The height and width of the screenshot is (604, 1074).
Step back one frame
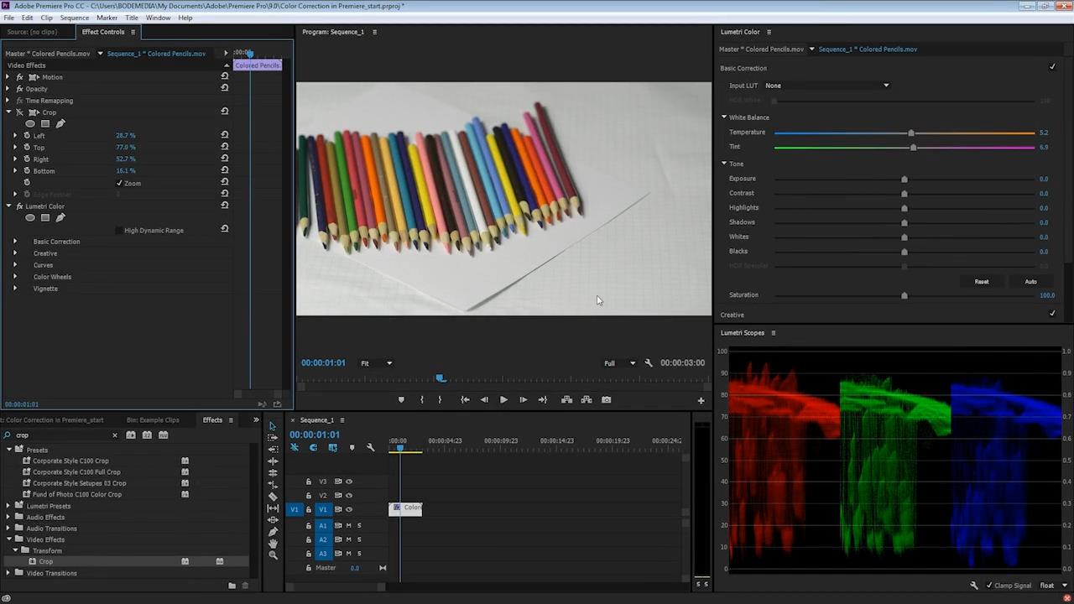tap(484, 400)
